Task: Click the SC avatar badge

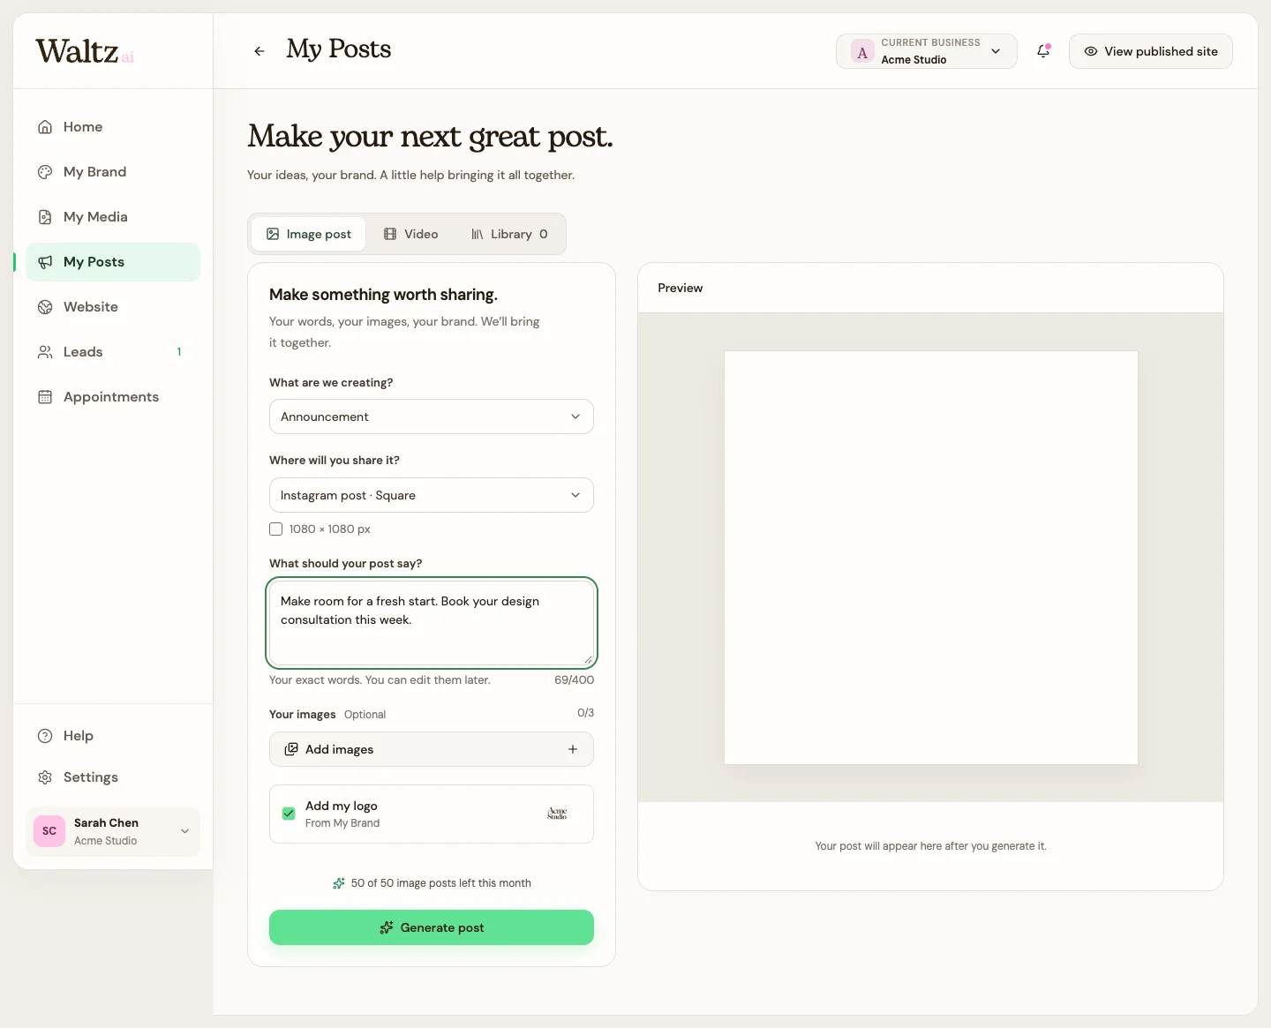Action: coord(49,831)
